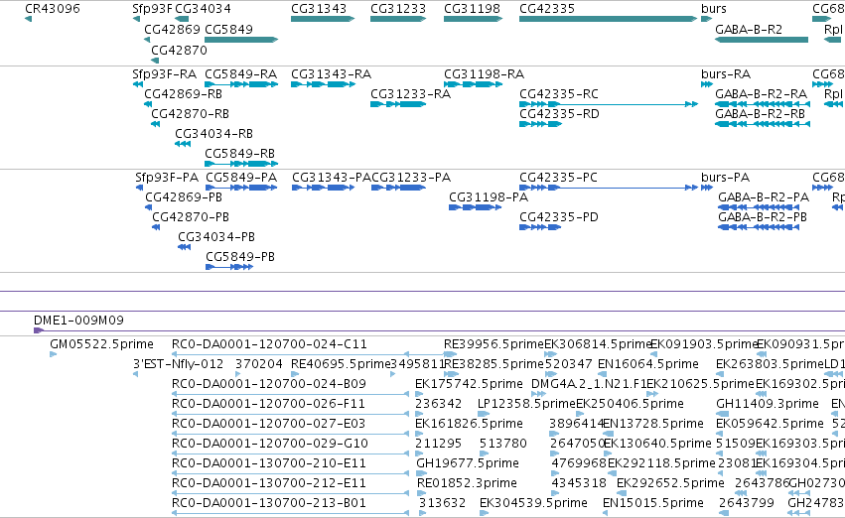Select the DME1-009M09 clone label
The width and height of the screenshot is (845, 518).
click(78, 321)
